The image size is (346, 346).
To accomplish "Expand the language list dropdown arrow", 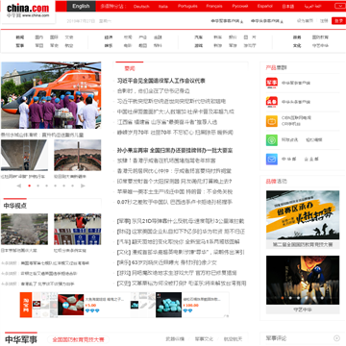I will click(x=339, y=6).
